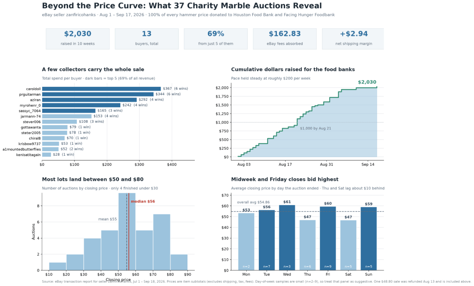Select the $1,000 by Aug 21 annotation
The width and height of the screenshot is (474, 286).
click(315, 128)
